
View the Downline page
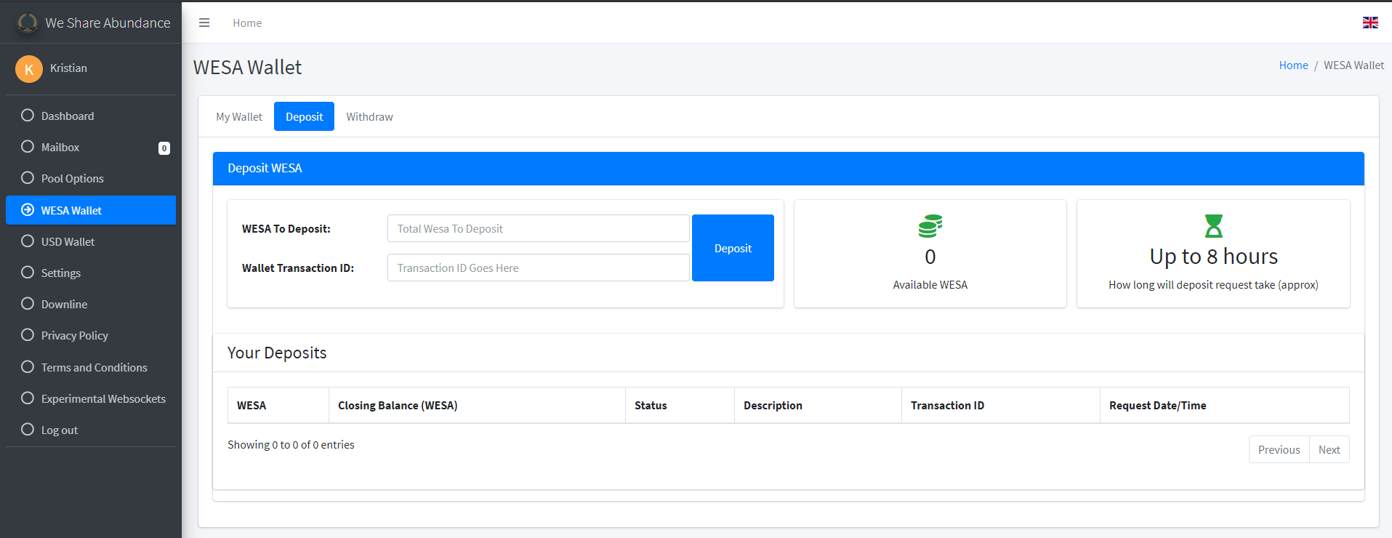[x=91, y=304]
